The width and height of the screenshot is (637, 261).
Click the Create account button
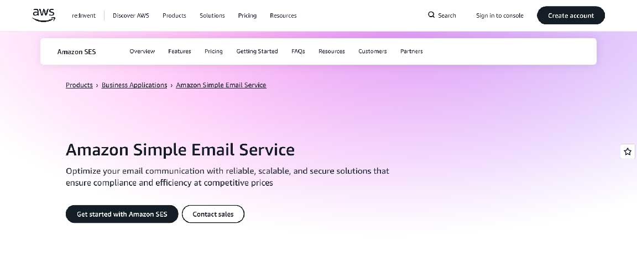tap(571, 15)
